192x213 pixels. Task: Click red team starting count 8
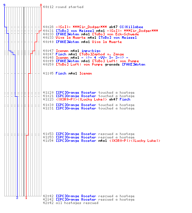coord(41,5)
